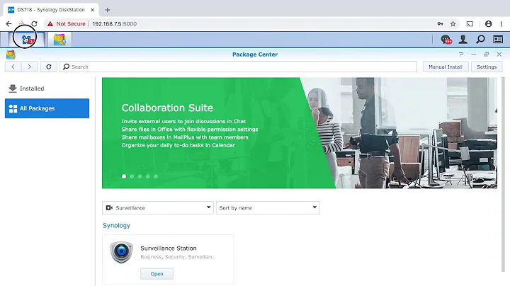
Task: Select the Installed sidebar item
Action: [47, 88]
